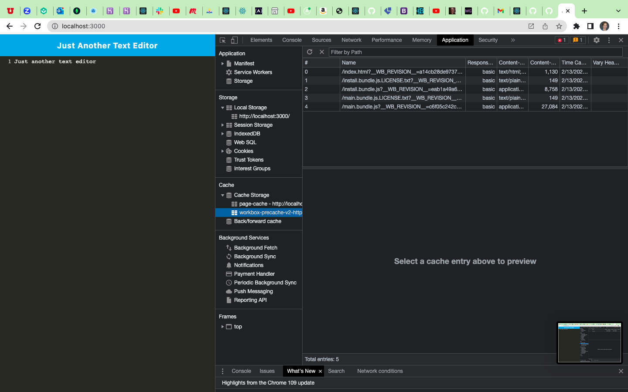Click the screenshot thumbnail preview
628x392 pixels.
click(x=590, y=343)
